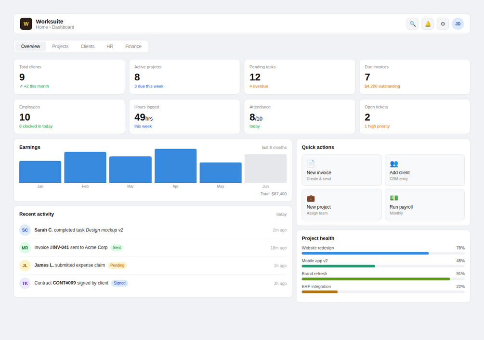This screenshot has height=340, width=484.
Task: Click the New project briefcase icon
Action: click(x=311, y=198)
